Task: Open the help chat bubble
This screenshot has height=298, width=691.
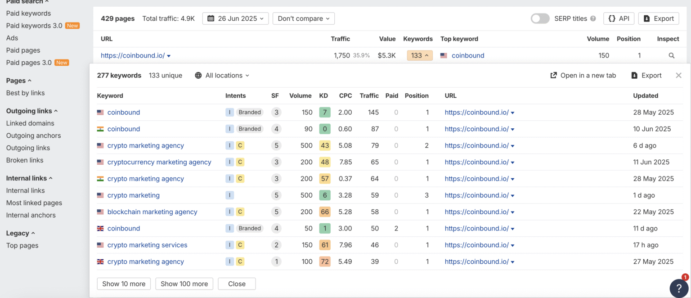Action: coord(679,289)
